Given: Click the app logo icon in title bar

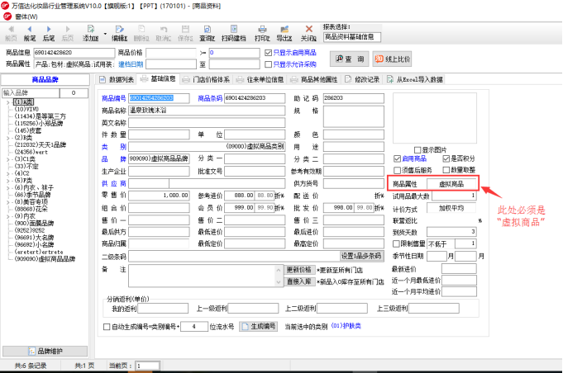Looking at the screenshot, I should (5, 6).
